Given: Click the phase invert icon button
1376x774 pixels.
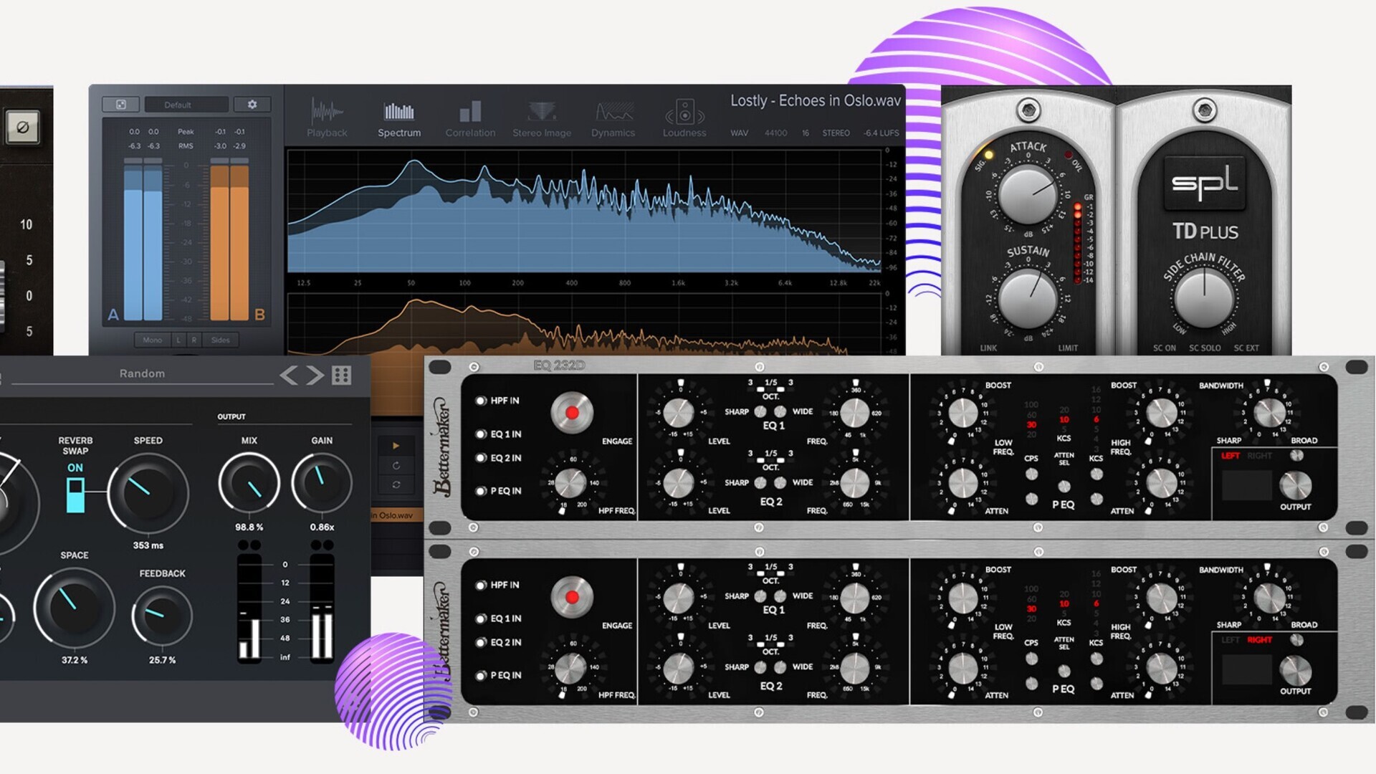Looking at the screenshot, I should (22, 128).
